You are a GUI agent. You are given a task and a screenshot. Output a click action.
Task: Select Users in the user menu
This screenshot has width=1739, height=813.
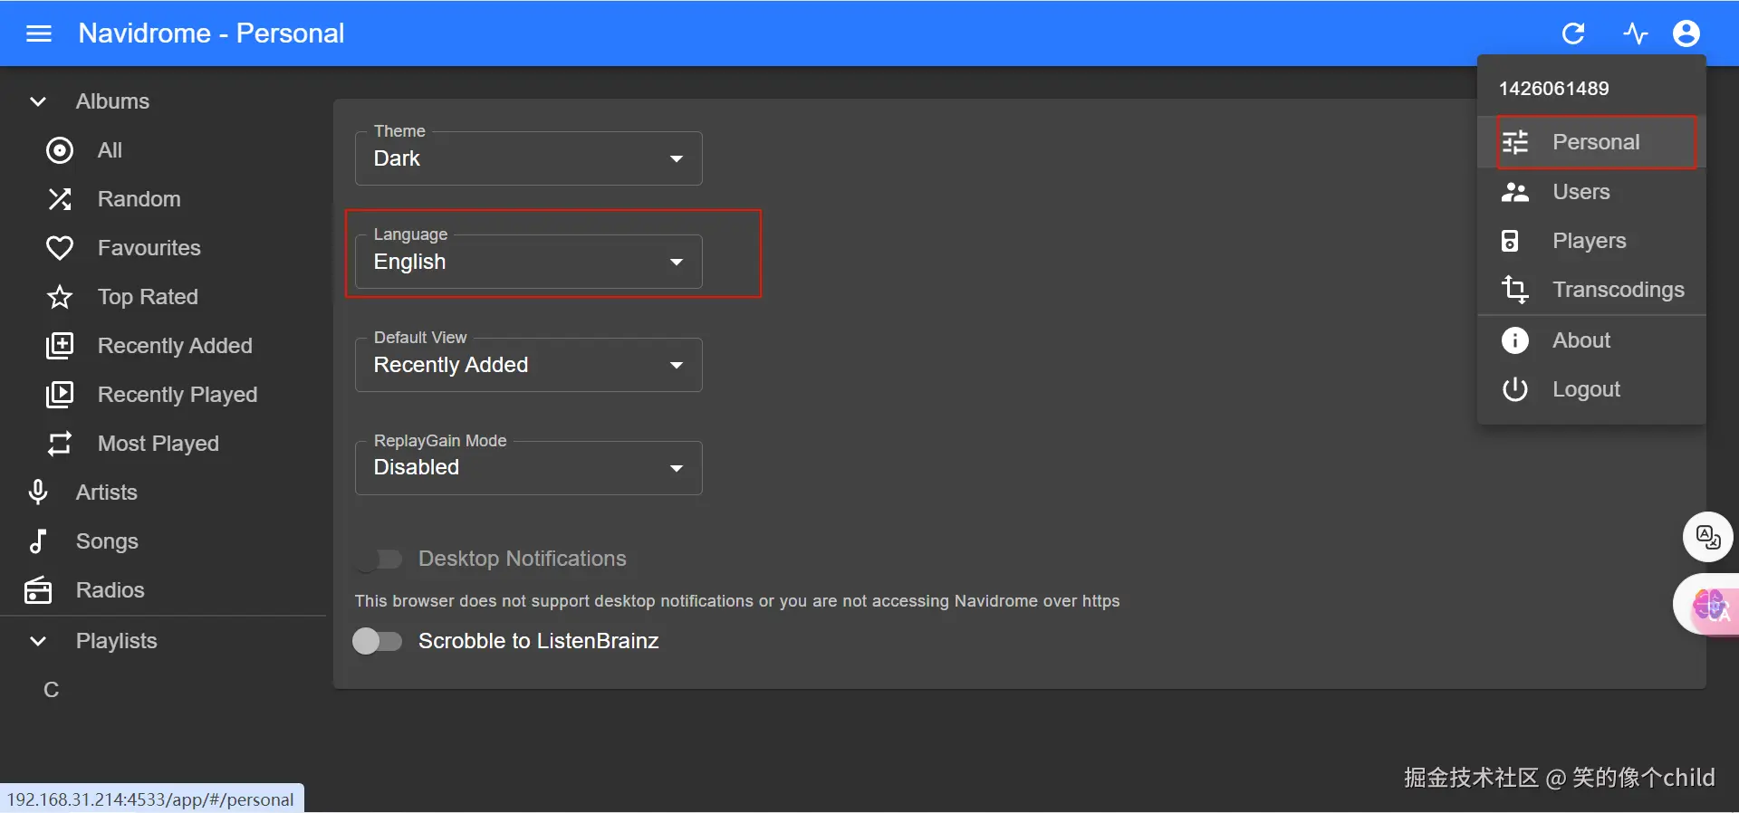click(x=1592, y=192)
